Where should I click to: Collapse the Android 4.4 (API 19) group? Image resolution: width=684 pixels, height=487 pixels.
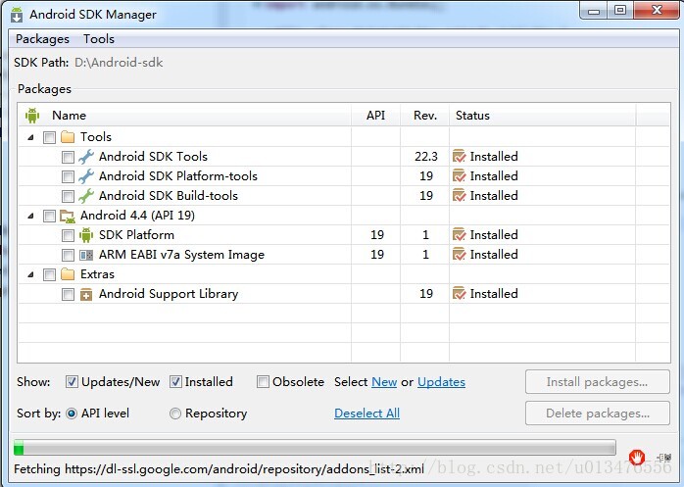click(x=30, y=216)
